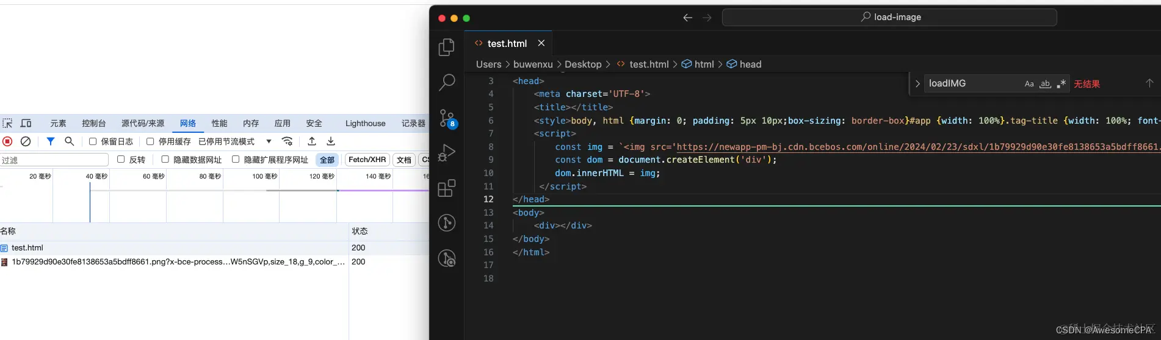
Task: Click Users in the breadcrumb path
Action: tap(488, 64)
